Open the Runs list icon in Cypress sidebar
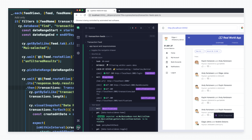This screenshot has width=252, height=140. (x=78, y=45)
